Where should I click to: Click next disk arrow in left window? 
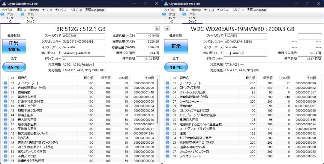157,29
